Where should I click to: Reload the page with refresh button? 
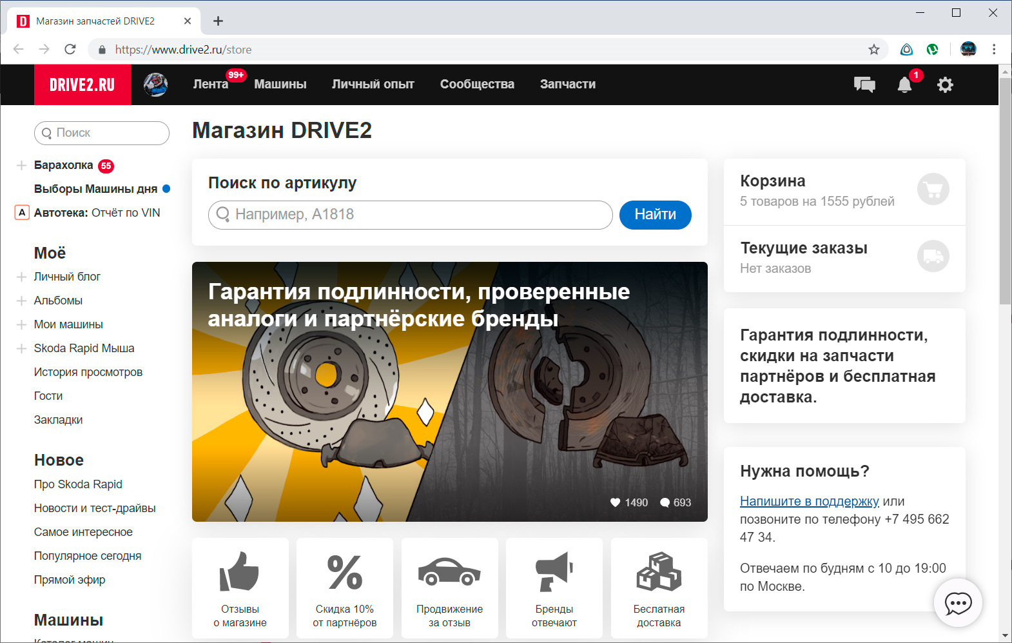pos(70,50)
